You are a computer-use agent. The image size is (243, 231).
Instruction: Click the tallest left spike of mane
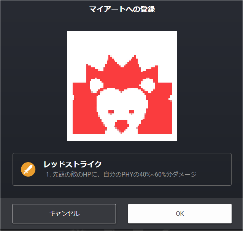coord(110,61)
